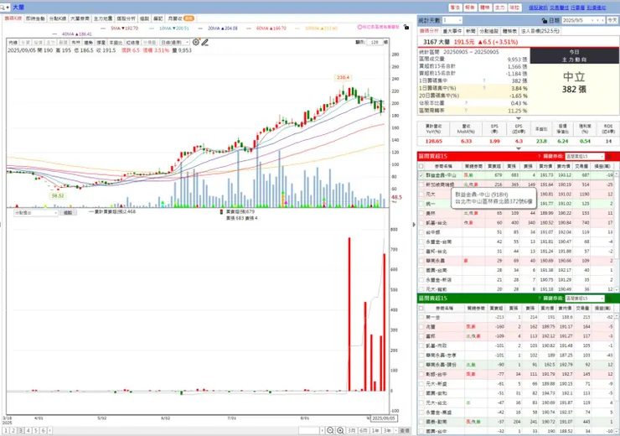Switch to the 分點K線 tab

[x=57, y=18]
